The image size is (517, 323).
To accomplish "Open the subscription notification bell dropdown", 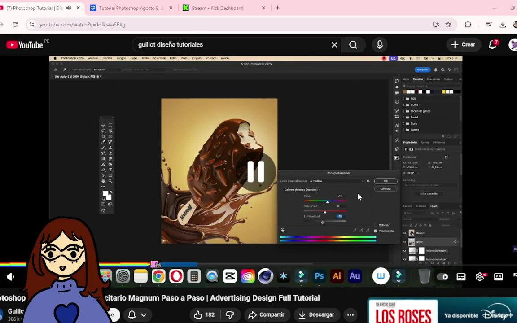I will coord(138,315).
